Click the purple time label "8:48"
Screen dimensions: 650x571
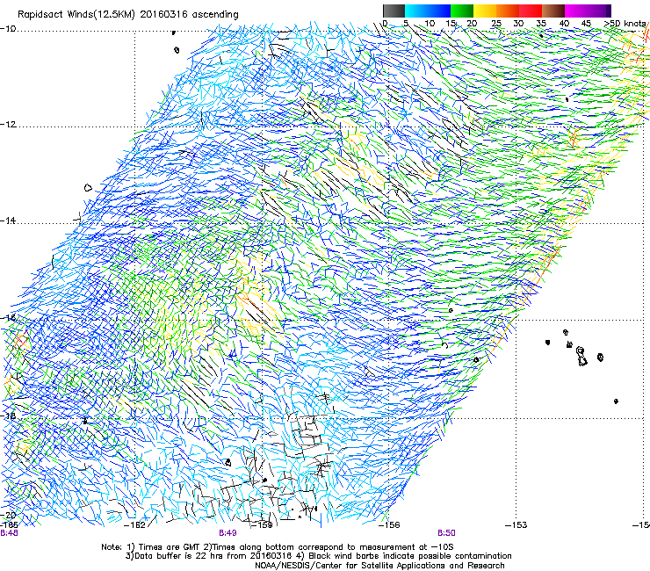[x=9, y=533]
